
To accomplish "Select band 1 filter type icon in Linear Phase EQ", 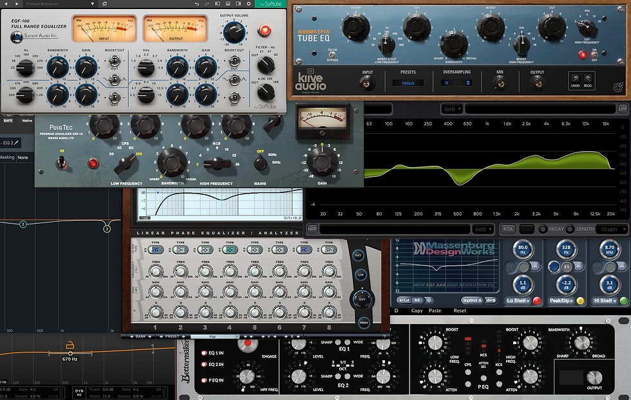I will coord(156,250).
